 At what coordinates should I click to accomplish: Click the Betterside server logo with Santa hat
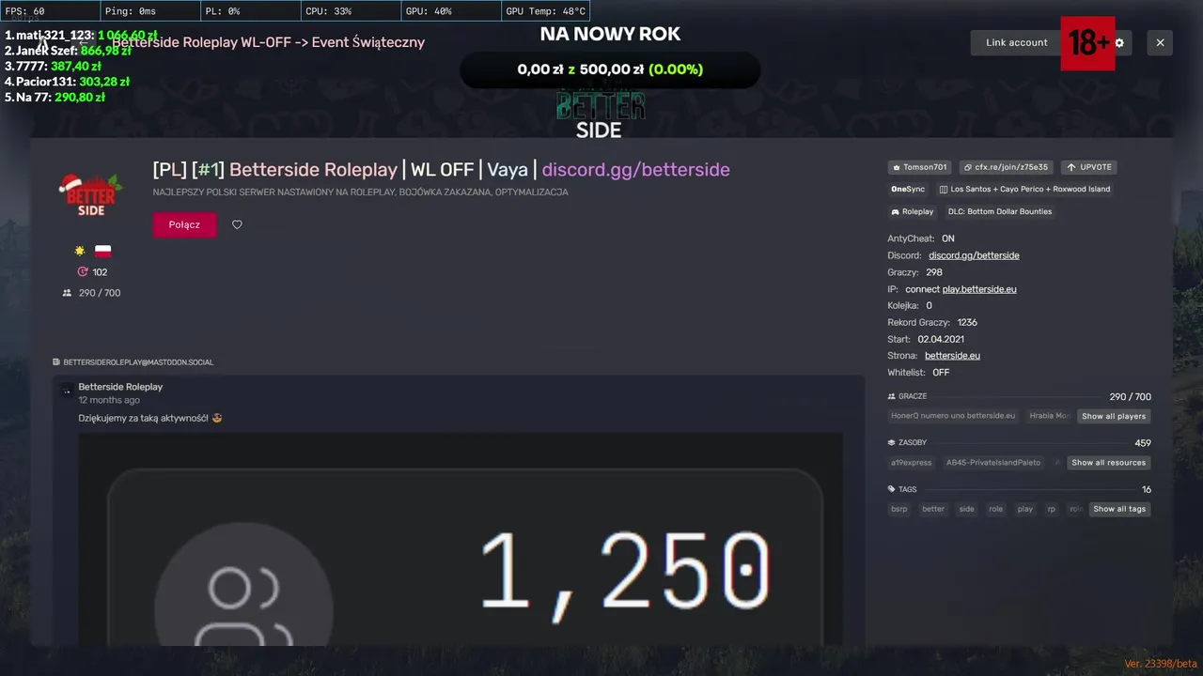pos(90,195)
